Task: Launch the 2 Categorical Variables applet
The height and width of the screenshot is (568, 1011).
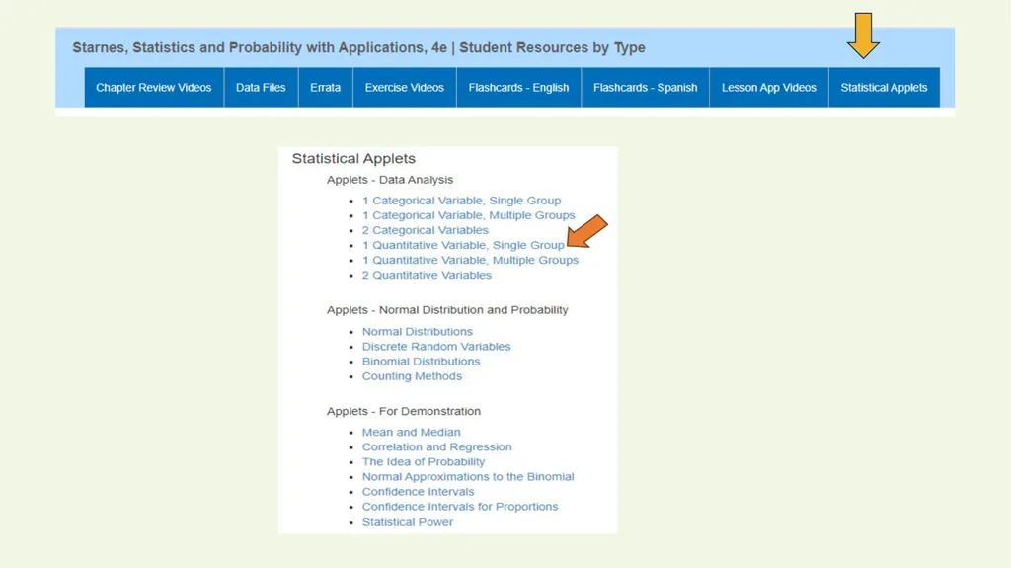Action: click(x=425, y=230)
